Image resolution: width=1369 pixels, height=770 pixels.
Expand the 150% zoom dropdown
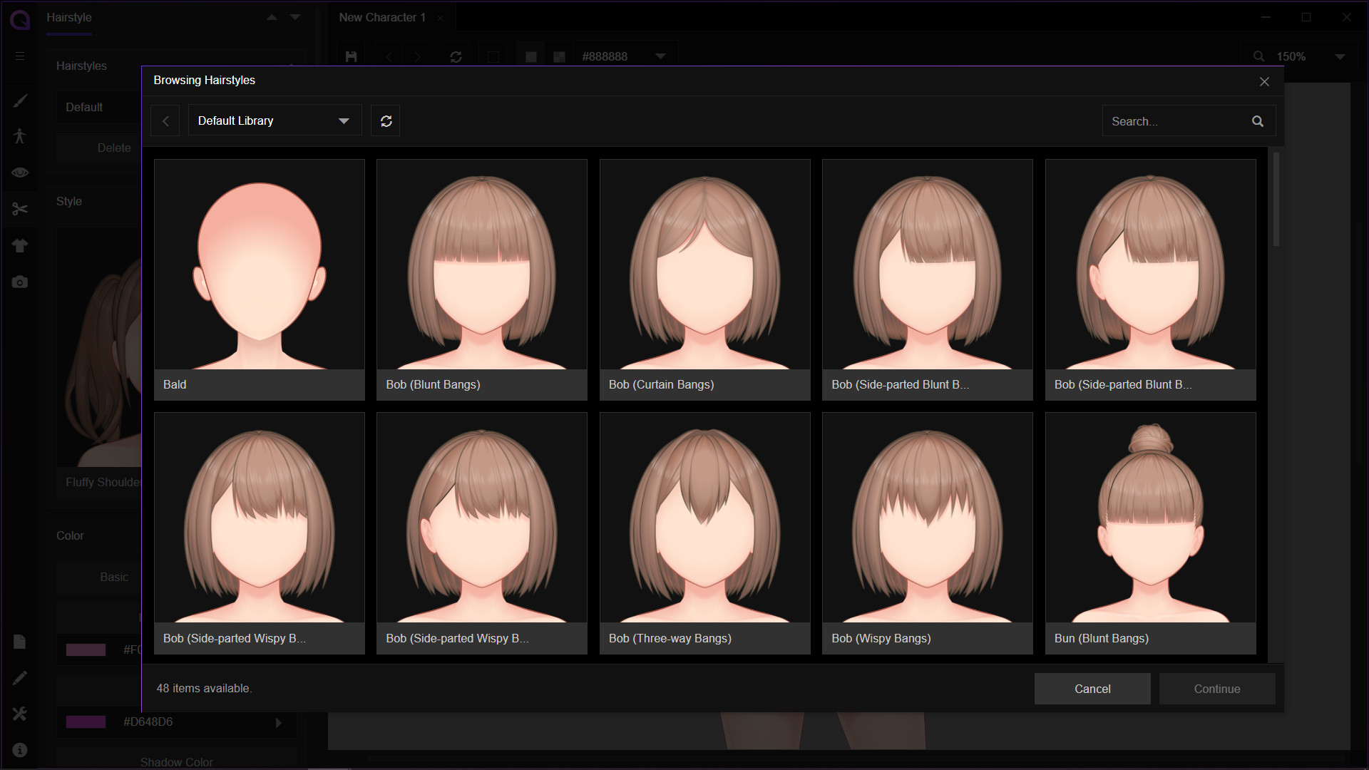tap(1339, 56)
